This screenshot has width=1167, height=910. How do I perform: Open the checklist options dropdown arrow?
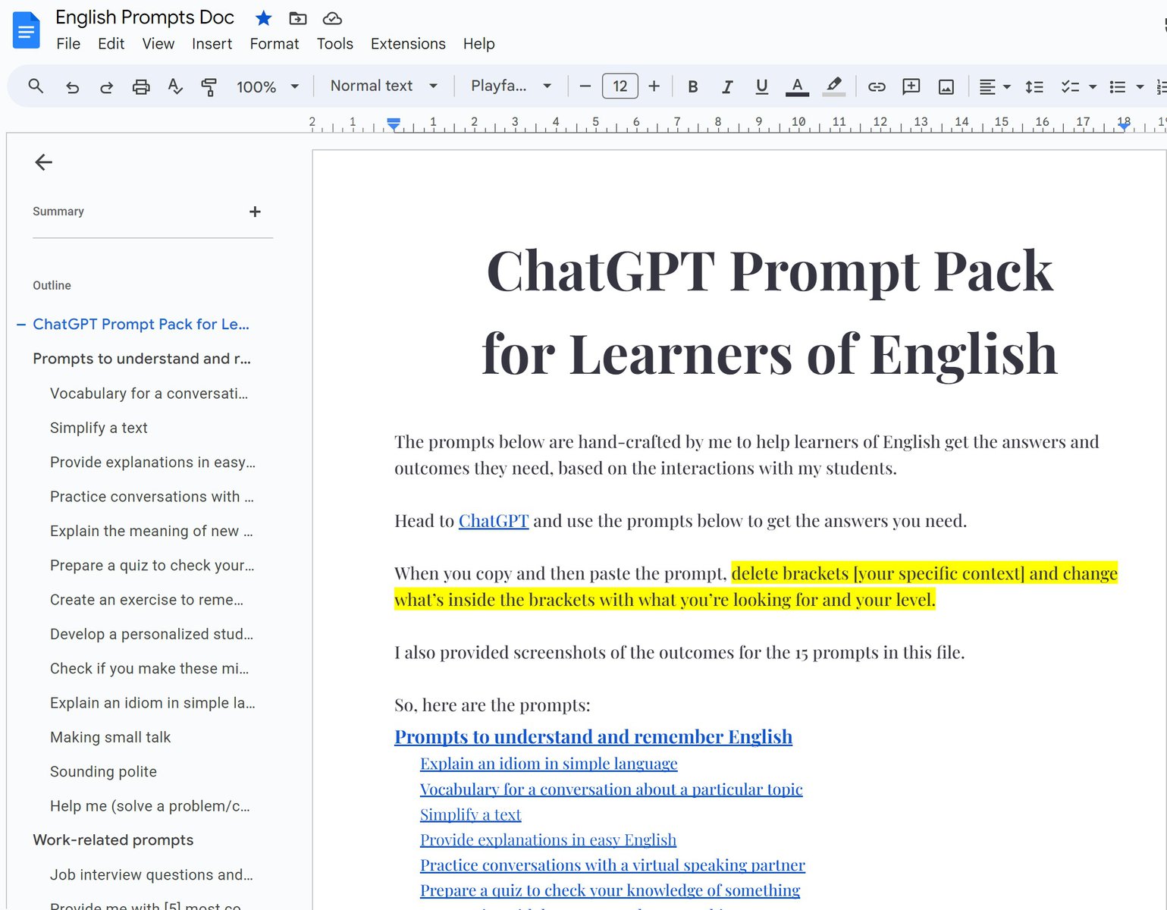(x=1093, y=86)
